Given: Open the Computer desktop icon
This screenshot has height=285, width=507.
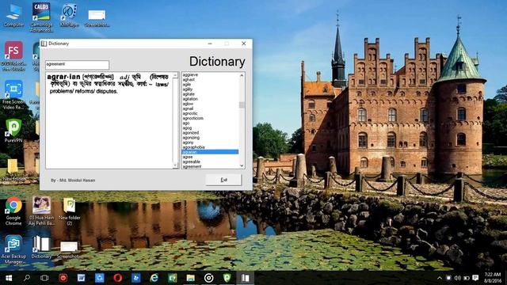Looking at the screenshot, I should pyautogui.click(x=13, y=16).
